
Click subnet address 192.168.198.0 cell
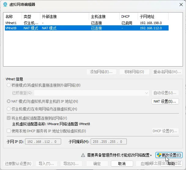pos(151,23)
